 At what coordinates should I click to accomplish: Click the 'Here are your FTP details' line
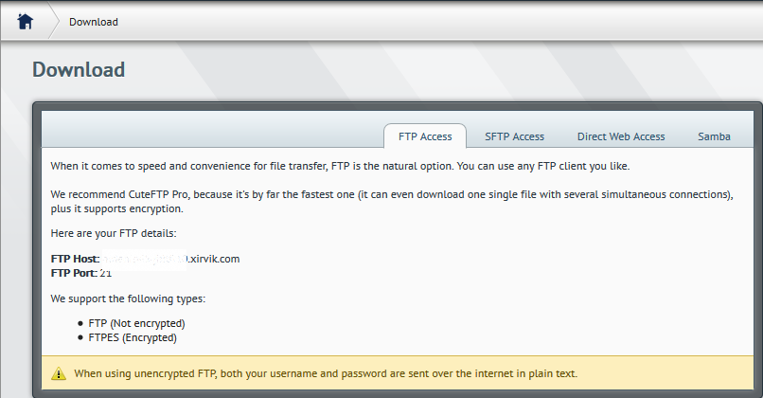click(114, 233)
